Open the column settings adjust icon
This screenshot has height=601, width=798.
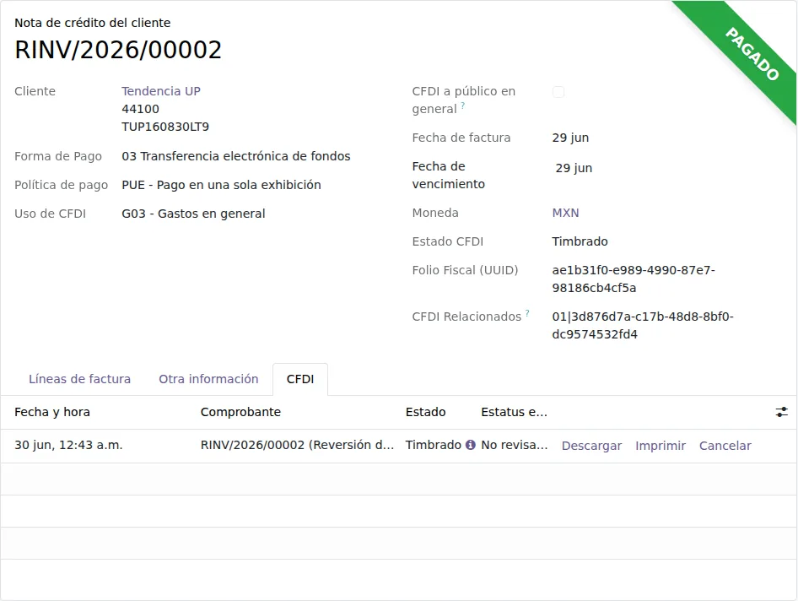pos(781,412)
